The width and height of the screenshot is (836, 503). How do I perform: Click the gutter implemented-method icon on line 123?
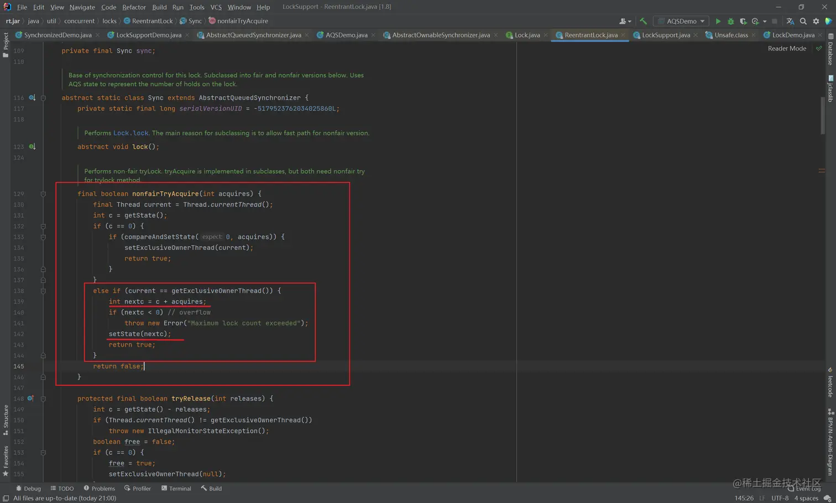click(x=32, y=146)
